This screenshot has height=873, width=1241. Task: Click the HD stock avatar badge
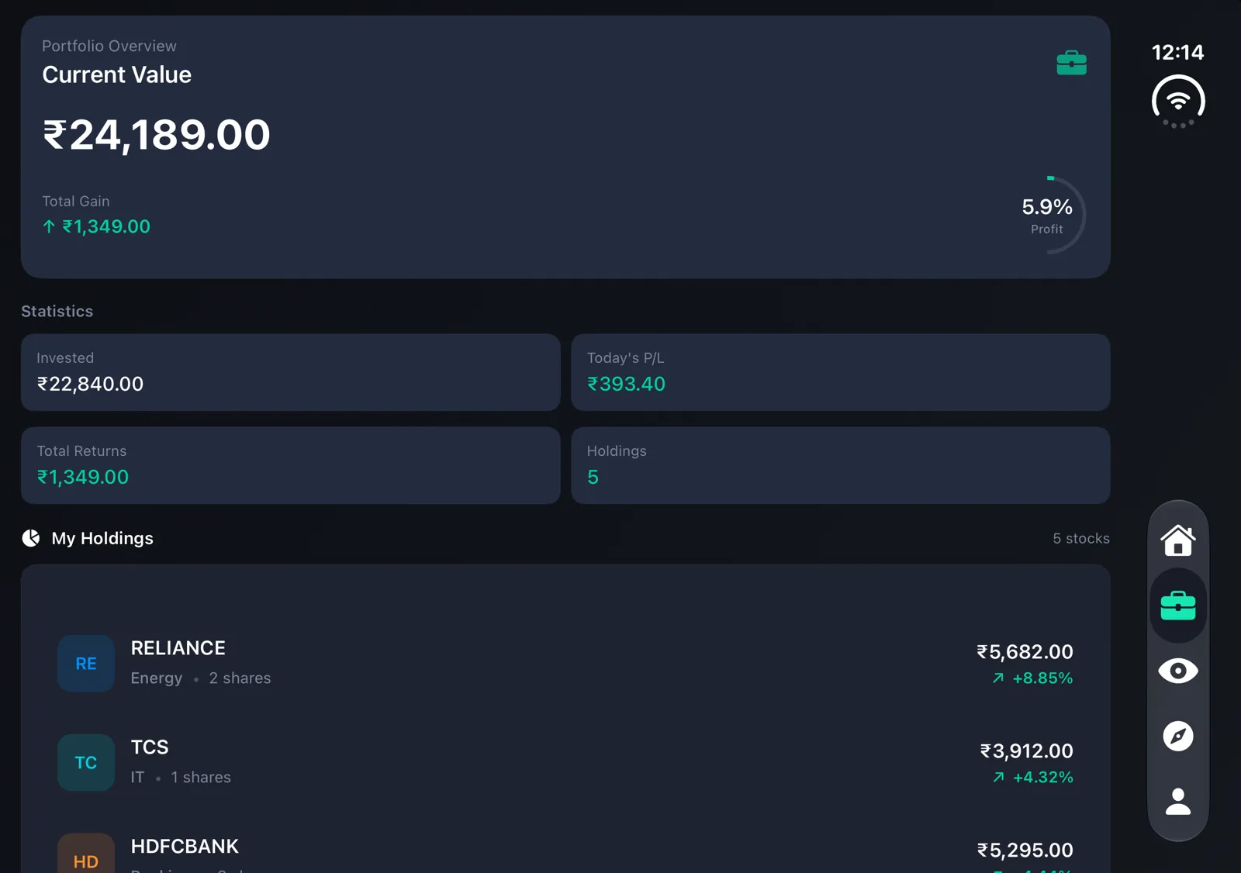click(86, 854)
